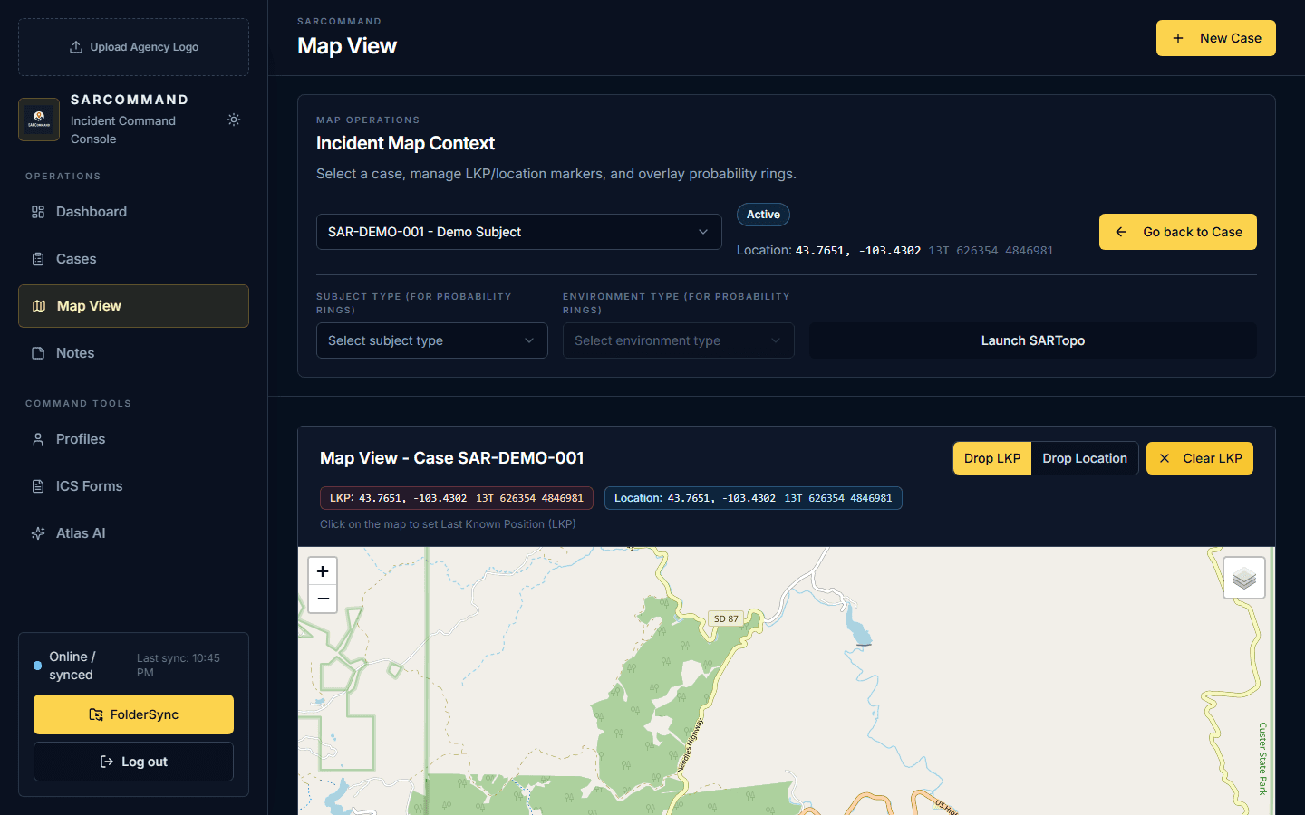
Task: Toggle the light/dark theme sun icon
Action: tap(234, 120)
